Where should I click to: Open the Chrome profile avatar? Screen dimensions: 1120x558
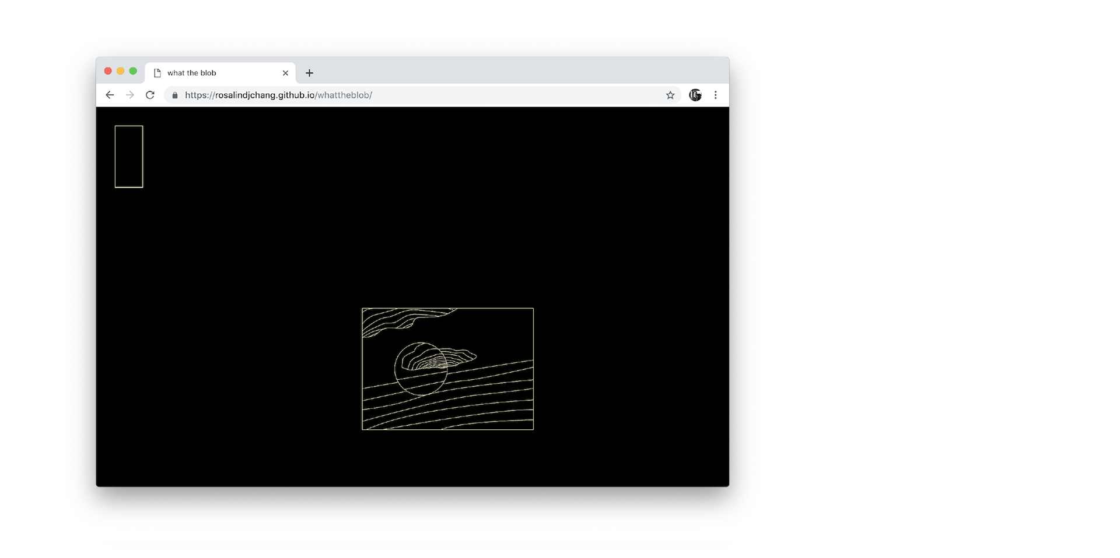(x=695, y=95)
